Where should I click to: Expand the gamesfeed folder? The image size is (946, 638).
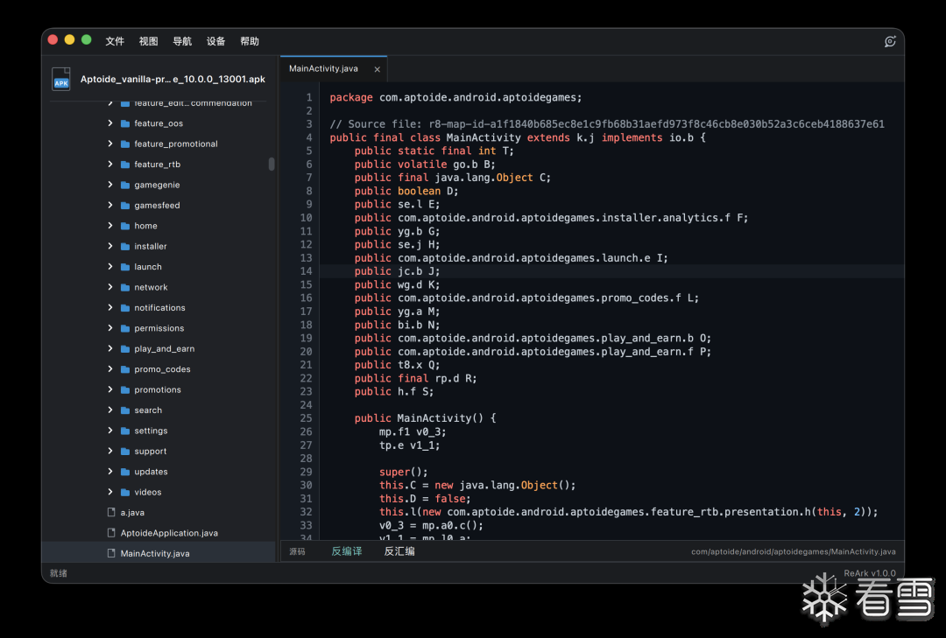point(109,205)
